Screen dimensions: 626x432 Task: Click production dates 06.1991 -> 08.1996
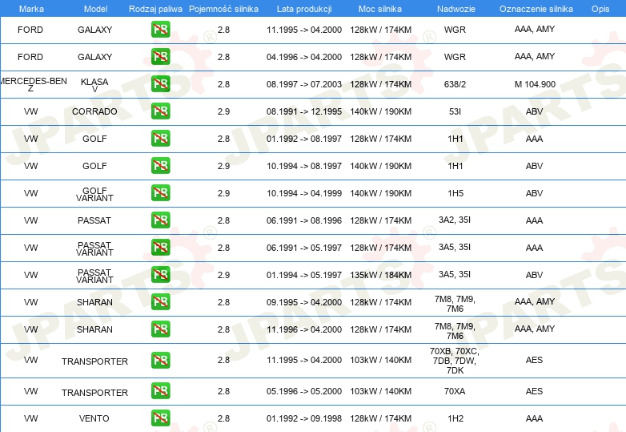[x=304, y=220]
